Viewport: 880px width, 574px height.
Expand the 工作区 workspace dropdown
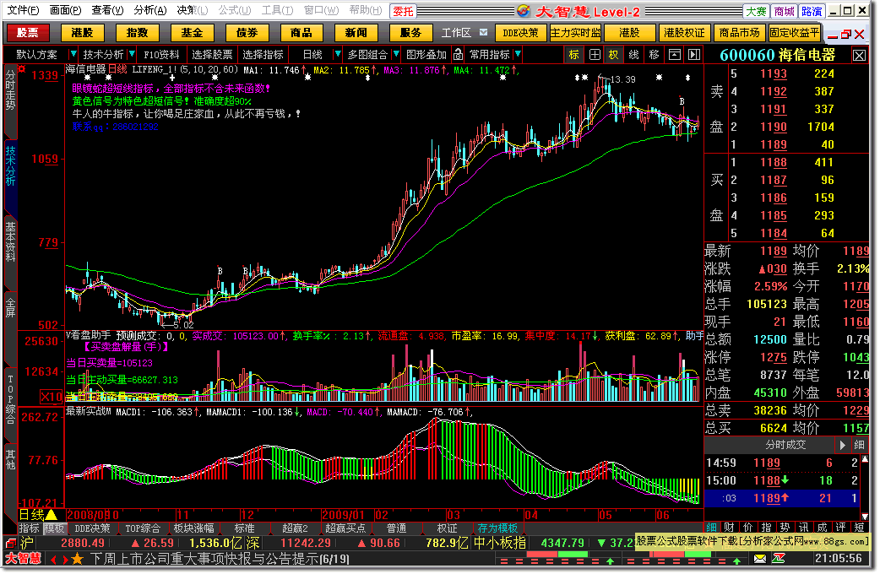(483, 33)
